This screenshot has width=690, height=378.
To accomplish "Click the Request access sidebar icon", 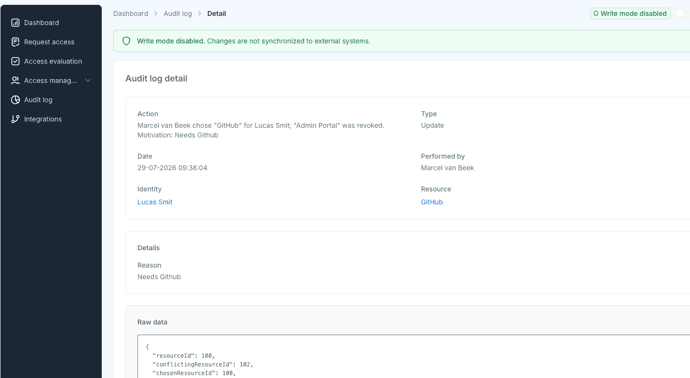I will click(15, 42).
